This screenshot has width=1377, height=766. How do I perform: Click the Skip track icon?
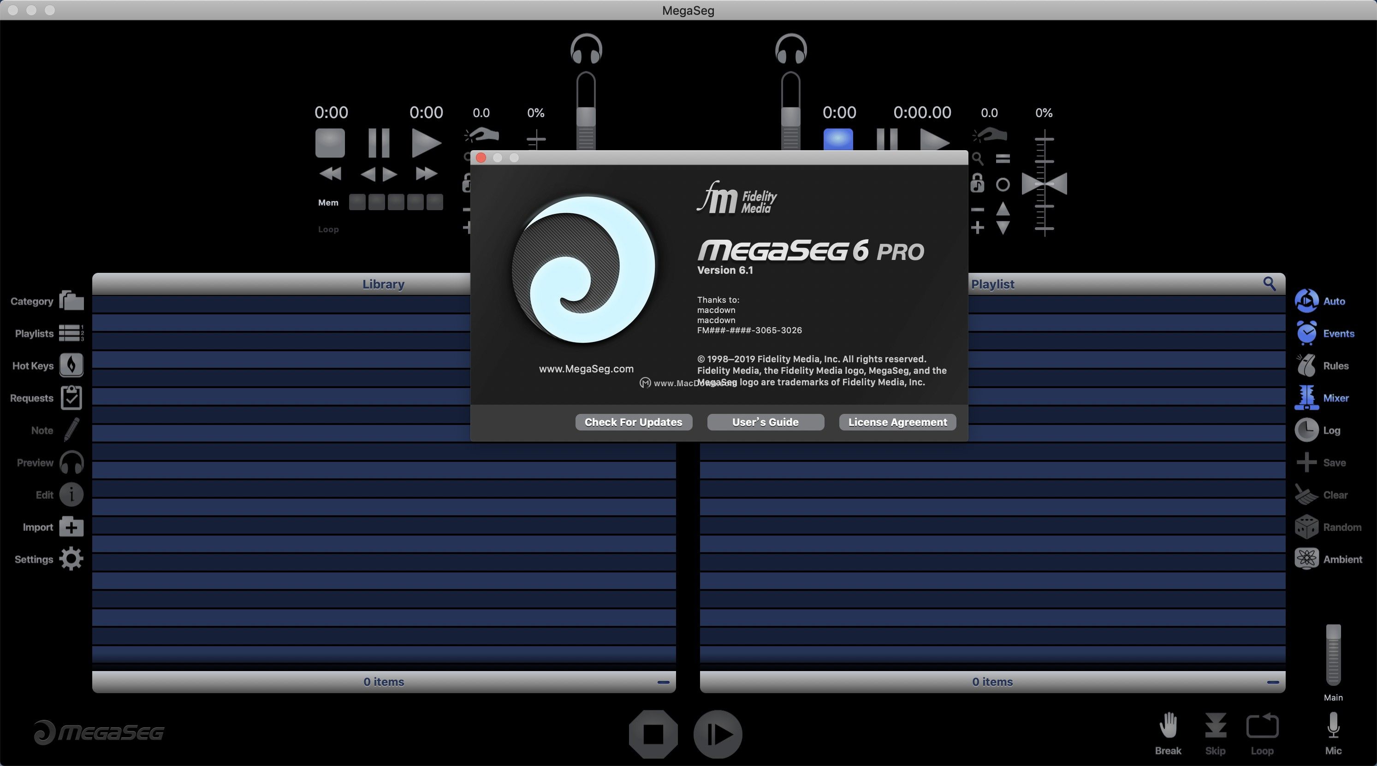(1215, 726)
